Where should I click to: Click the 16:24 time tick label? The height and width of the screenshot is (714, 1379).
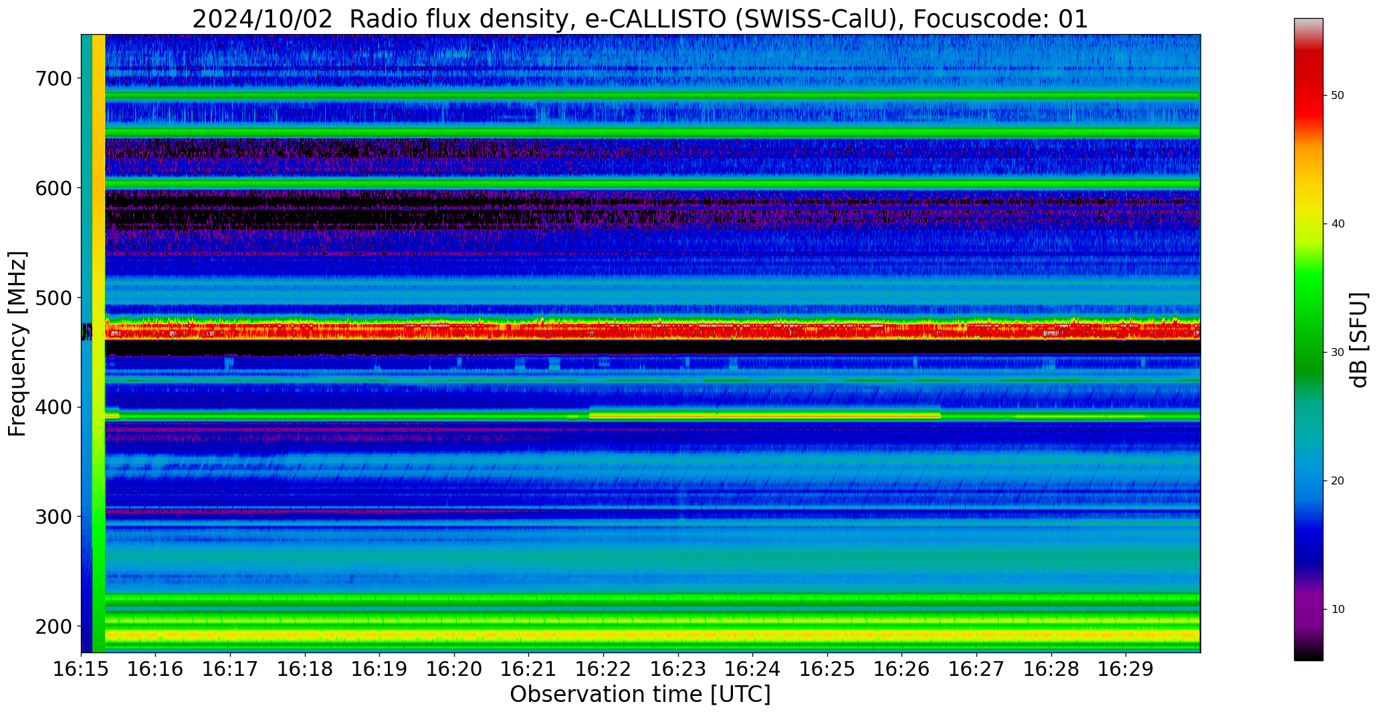(753, 669)
